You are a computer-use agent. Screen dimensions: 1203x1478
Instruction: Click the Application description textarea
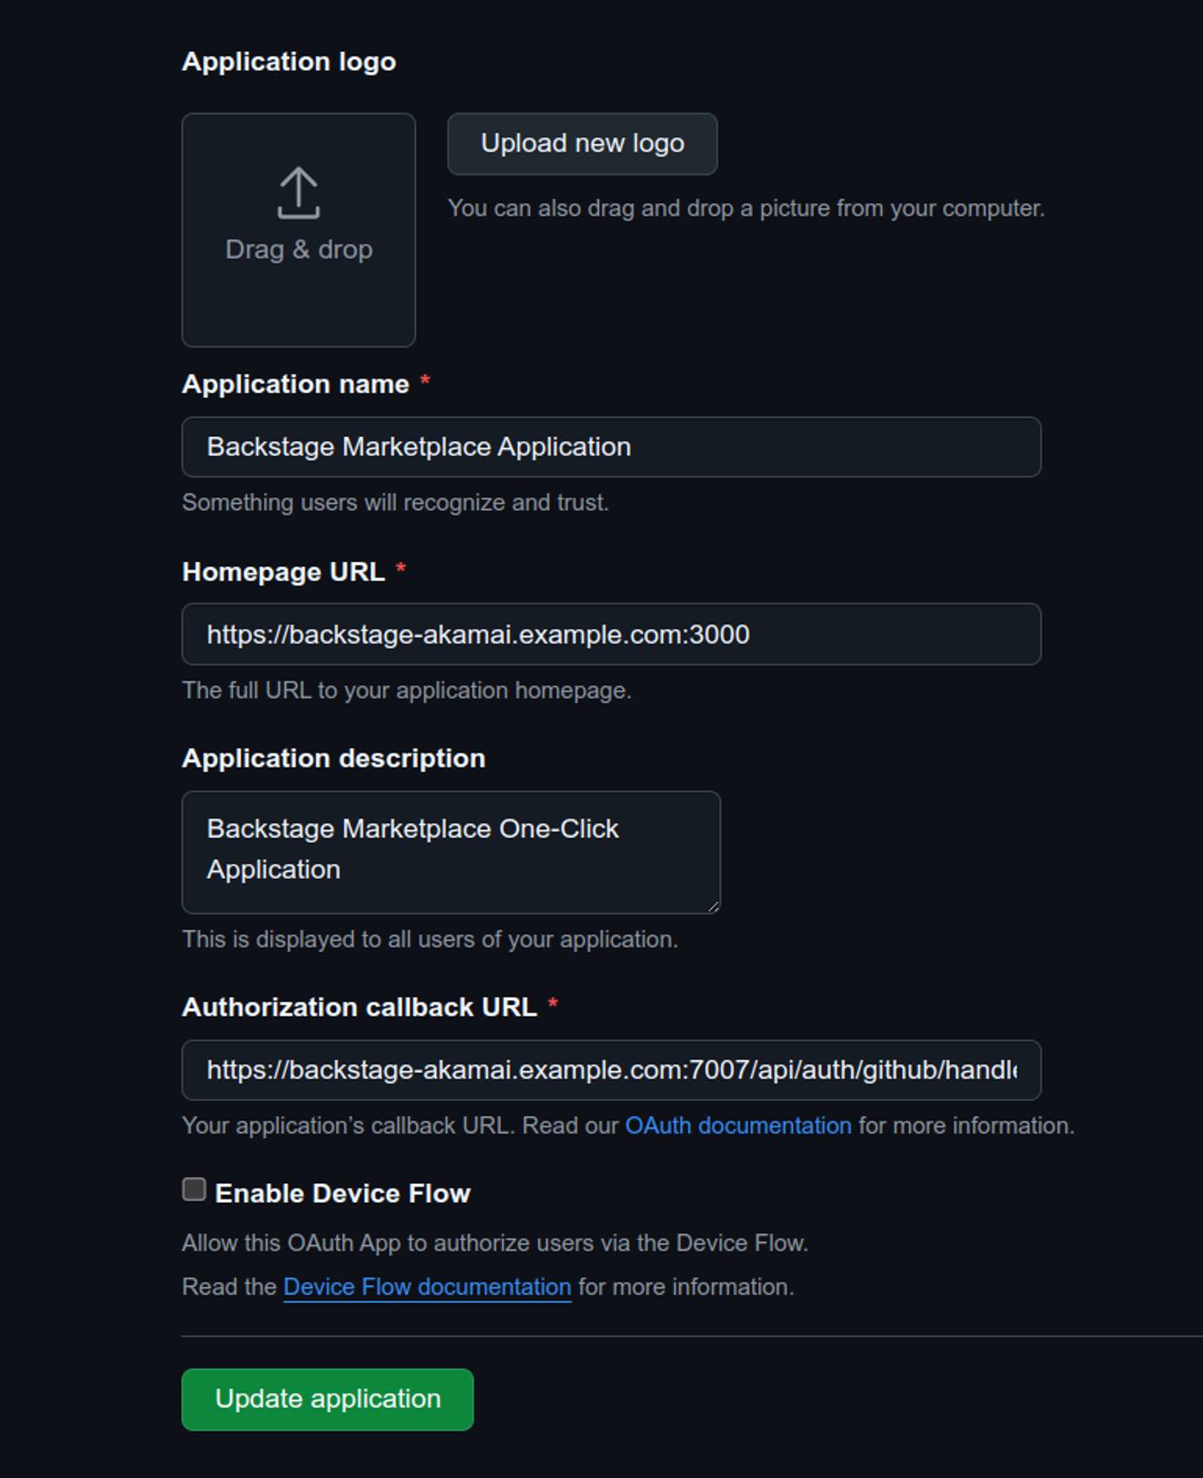pyautogui.click(x=450, y=850)
